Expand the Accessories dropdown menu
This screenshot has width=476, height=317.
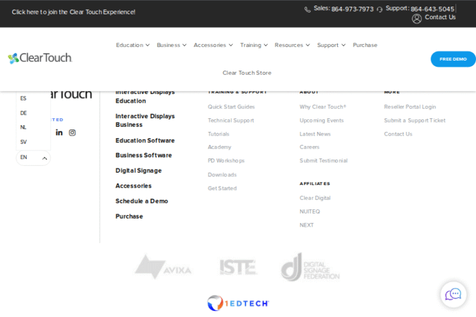coord(213,45)
